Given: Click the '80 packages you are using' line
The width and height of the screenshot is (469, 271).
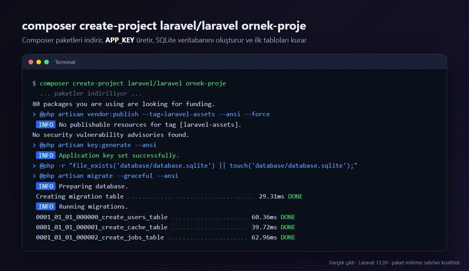Looking at the screenshot, I should tap(124, 104).
